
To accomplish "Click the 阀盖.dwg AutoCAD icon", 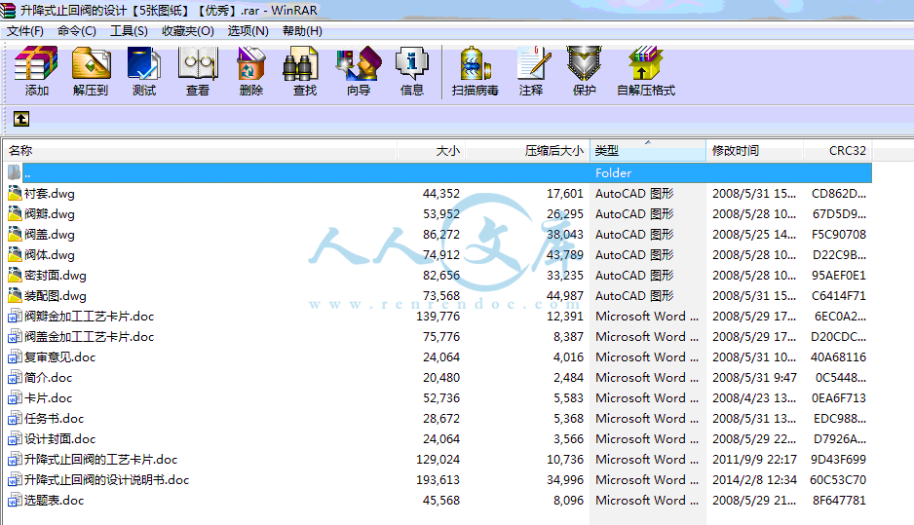I will 15,234.
